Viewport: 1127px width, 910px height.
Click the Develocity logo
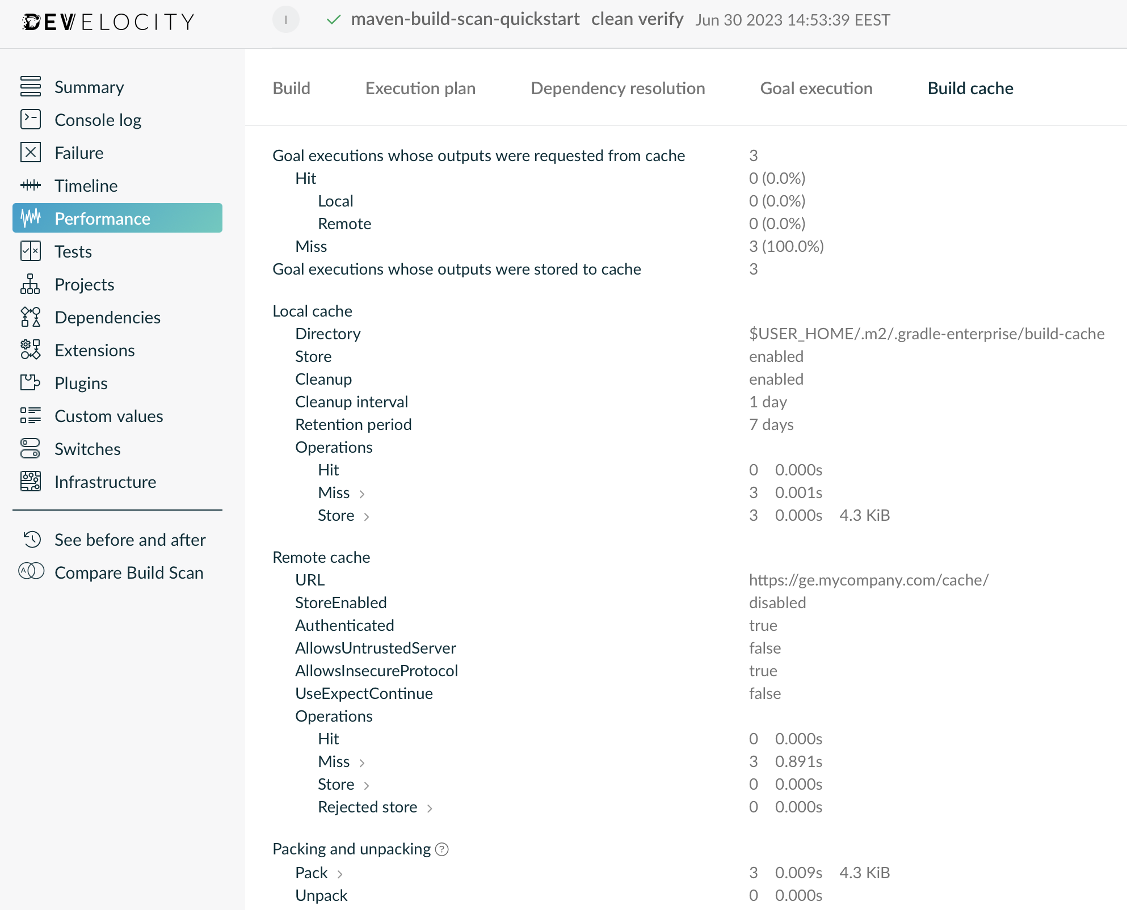pos(108,20)
